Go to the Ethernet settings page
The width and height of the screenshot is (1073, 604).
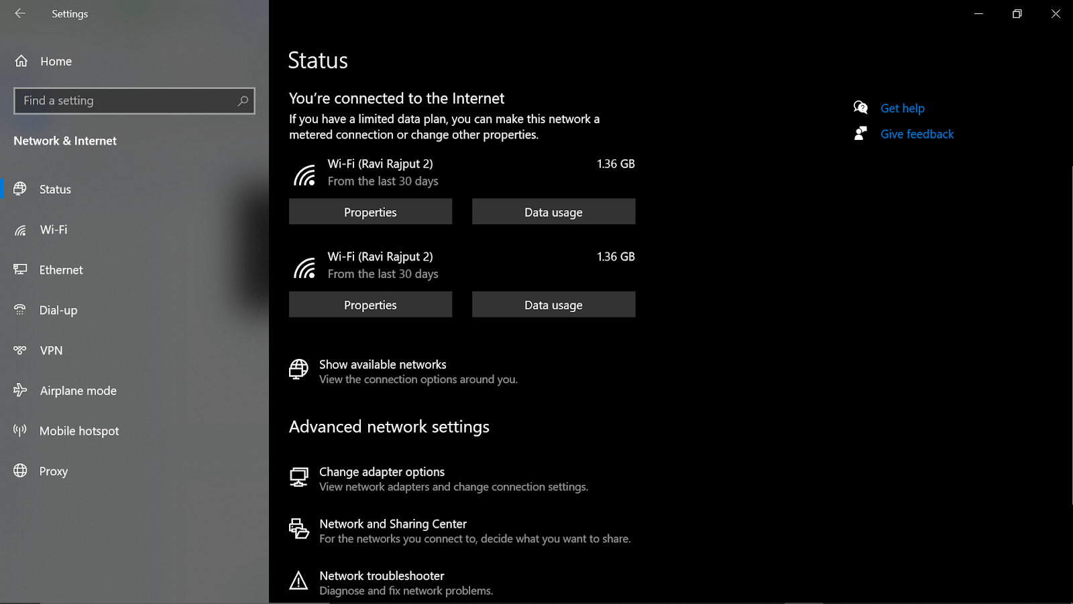[61, 270]
